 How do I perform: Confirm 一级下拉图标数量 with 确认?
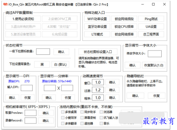61,52
